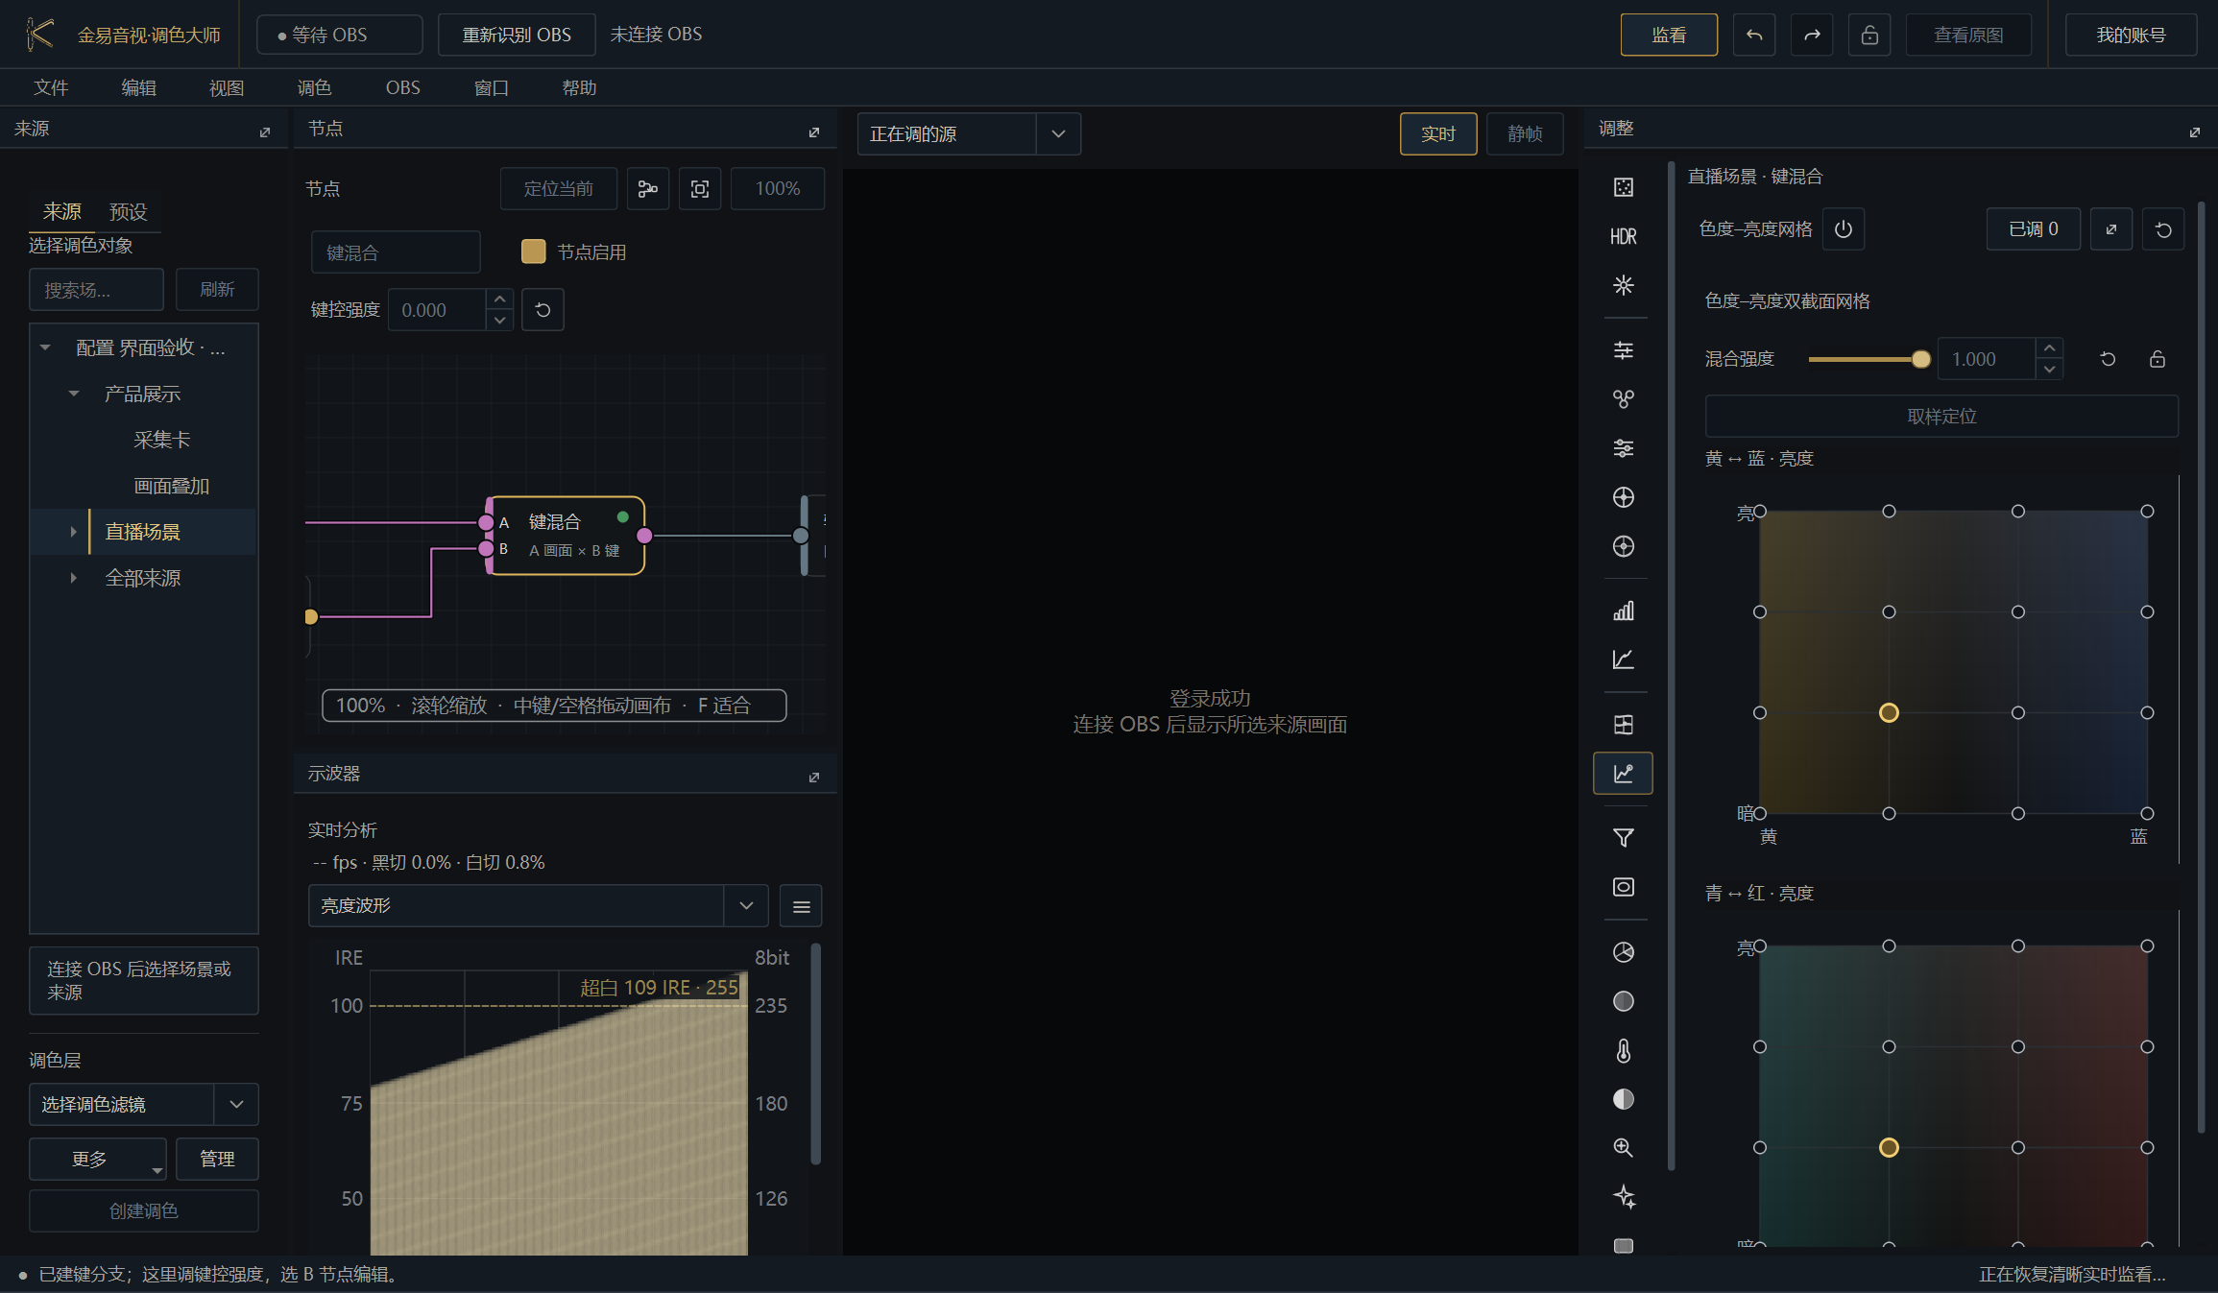
Task: Select the highlighted point in 黄↔蓝 grid
Action: [1889, 713]
